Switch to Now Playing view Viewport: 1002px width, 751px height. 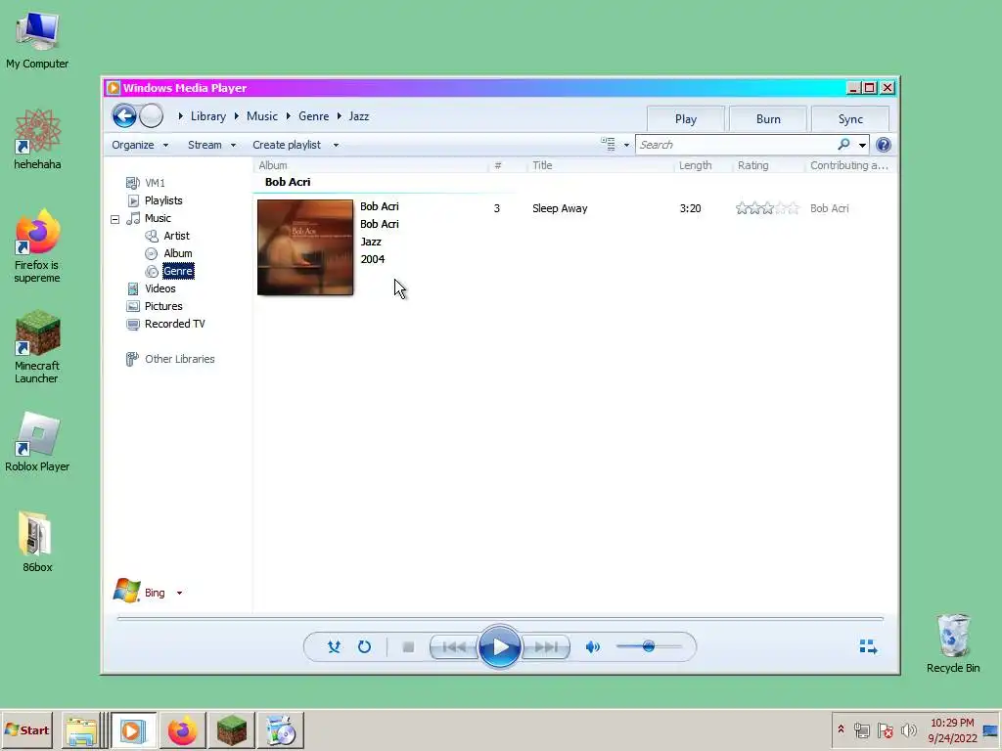(868, 647)
